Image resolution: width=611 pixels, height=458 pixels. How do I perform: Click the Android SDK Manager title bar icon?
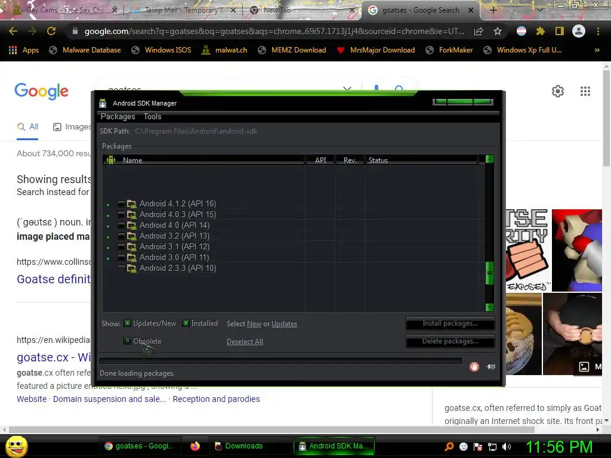tap(103, 103)
